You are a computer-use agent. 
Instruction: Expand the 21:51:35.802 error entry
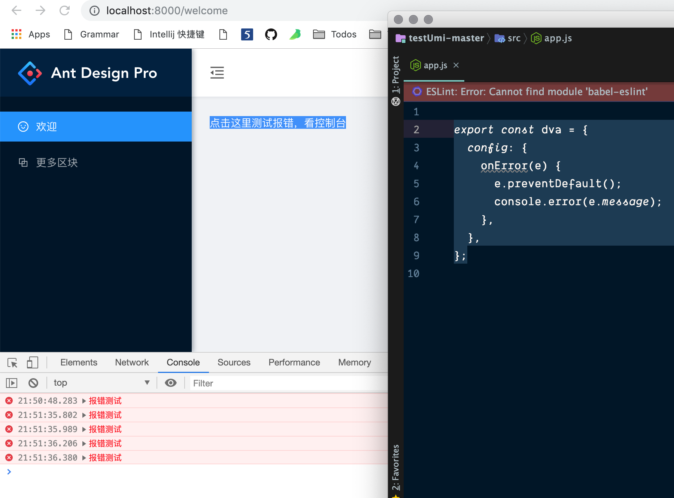pos(84,415)
